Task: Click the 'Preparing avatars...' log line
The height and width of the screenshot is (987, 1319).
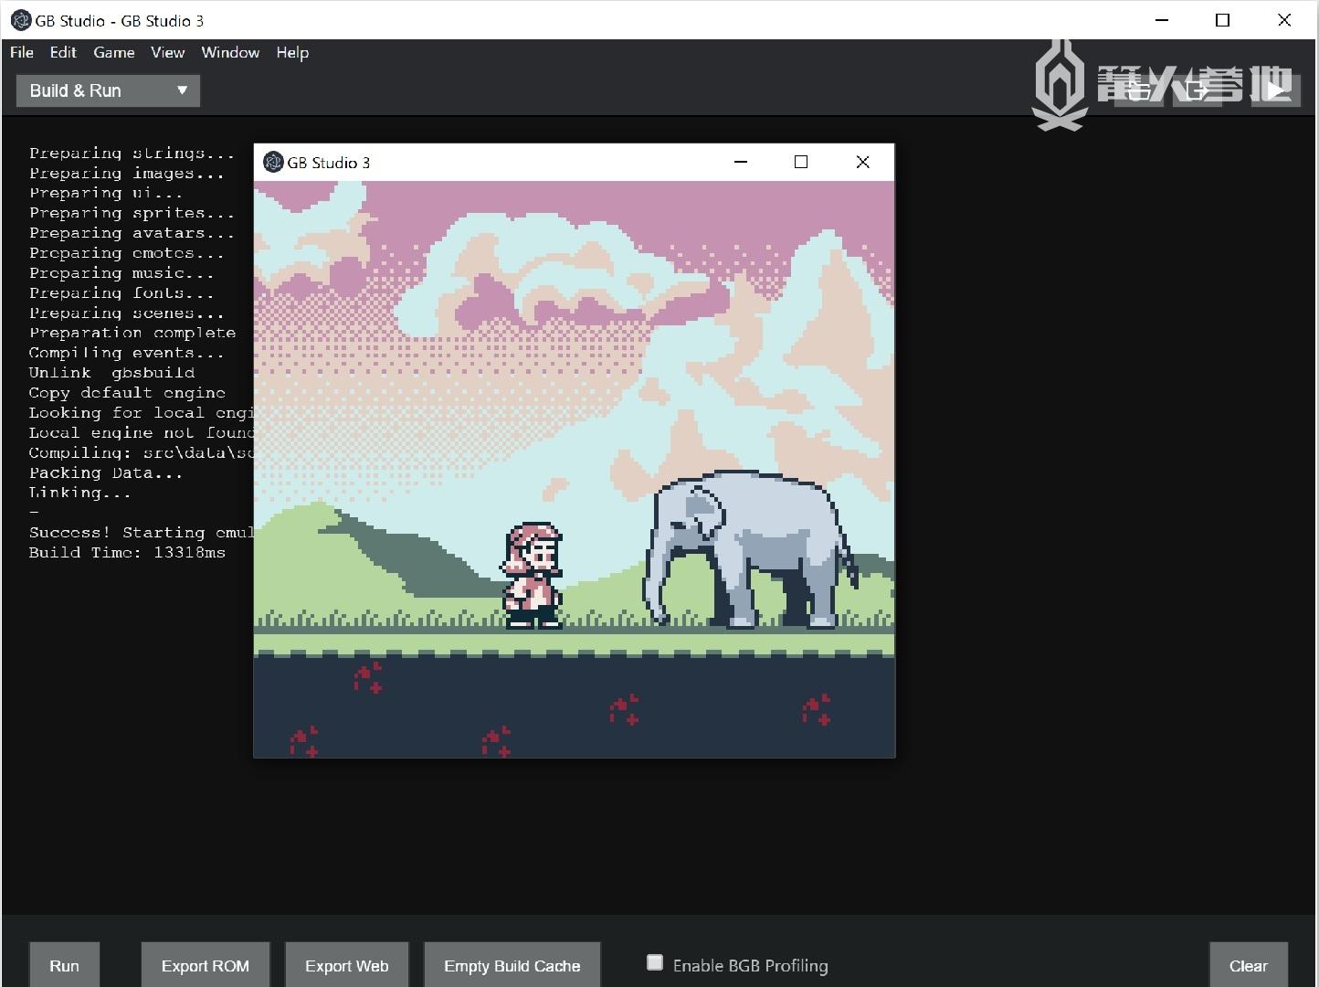Action: click(132, 233)
